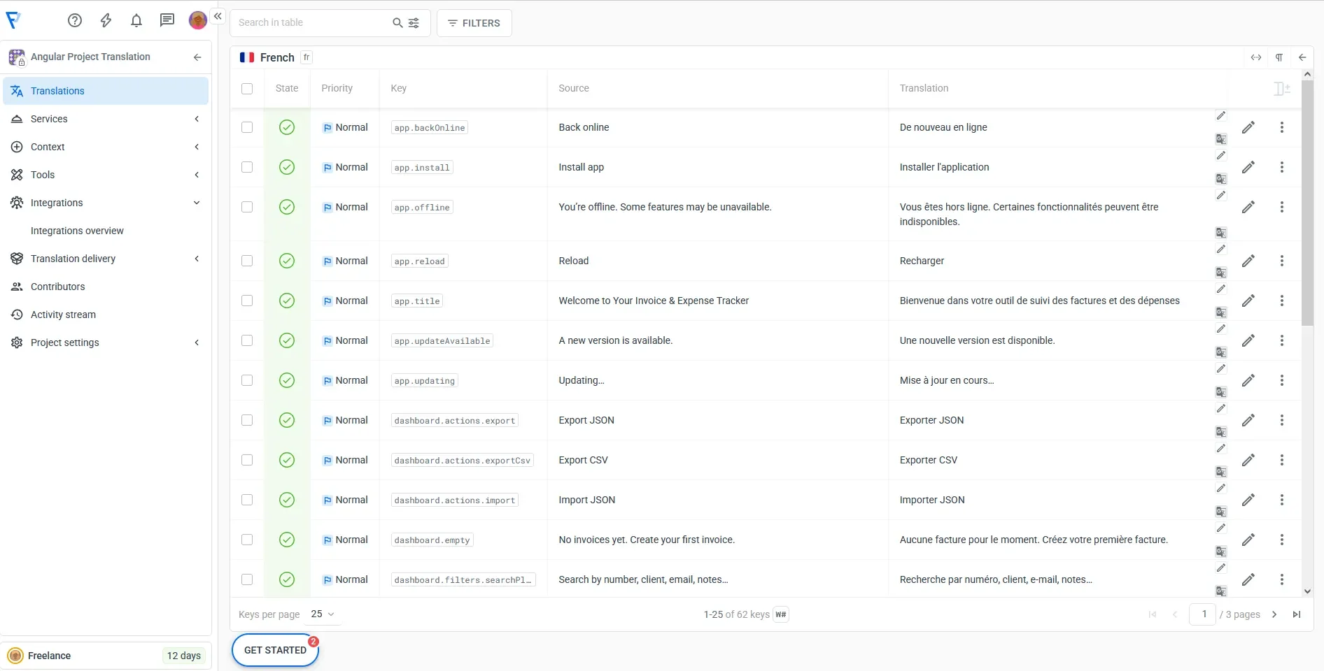Open the help question mark icon

tap(75, 21)
